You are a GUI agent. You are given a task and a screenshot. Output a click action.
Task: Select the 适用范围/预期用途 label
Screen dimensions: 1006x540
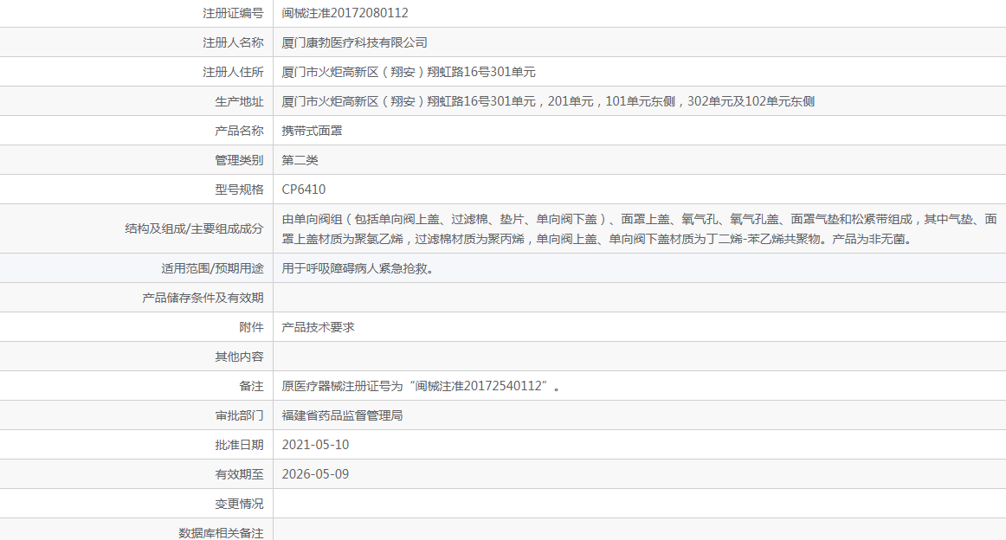212,269
